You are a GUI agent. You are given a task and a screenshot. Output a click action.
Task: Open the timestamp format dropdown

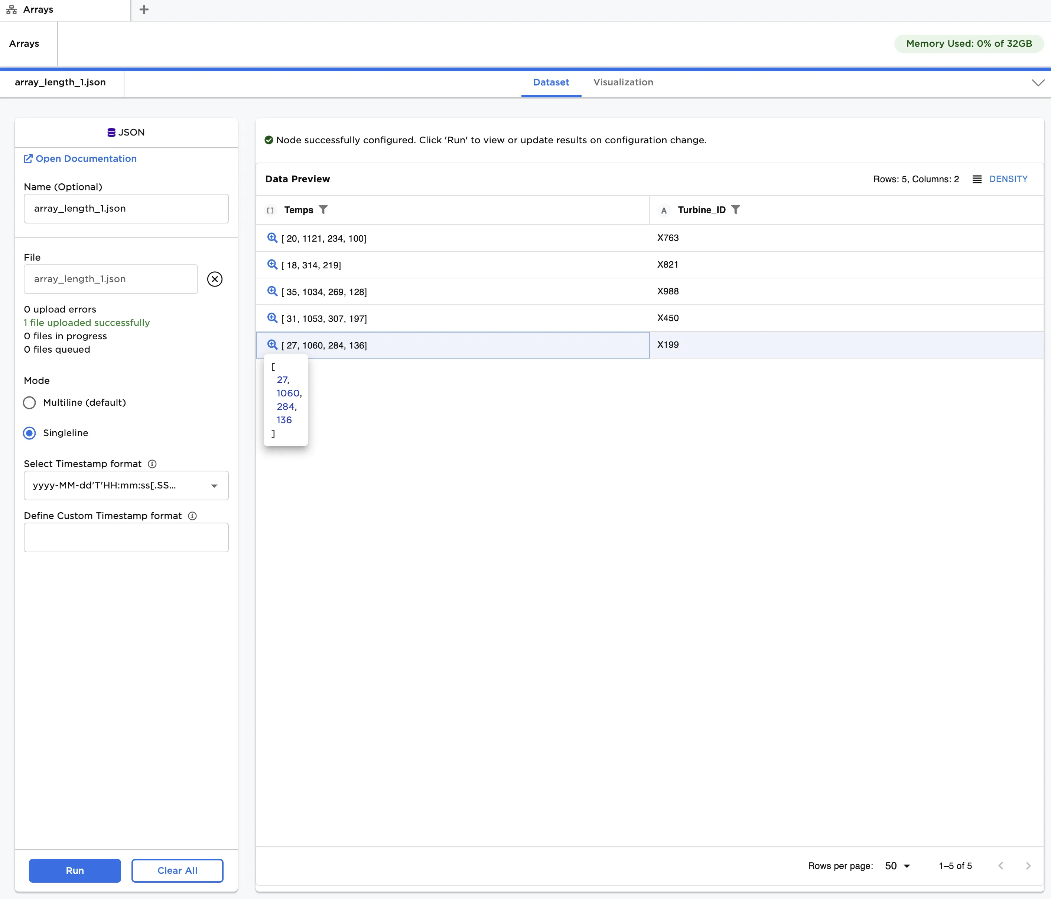click(126, 485)
